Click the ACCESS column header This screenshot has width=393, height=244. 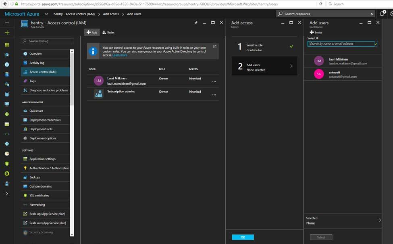[193, 69]
